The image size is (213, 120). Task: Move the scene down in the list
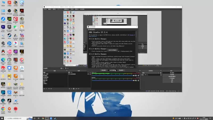[x=51, y=89]
